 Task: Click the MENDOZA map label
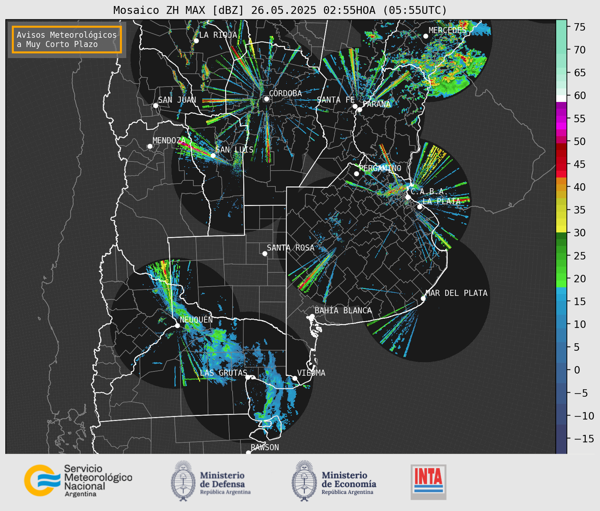point(169,140)
